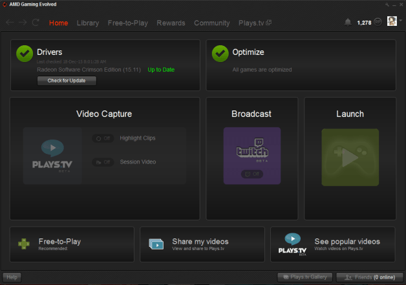Open the user profile avatar

(x=392, y=22)
